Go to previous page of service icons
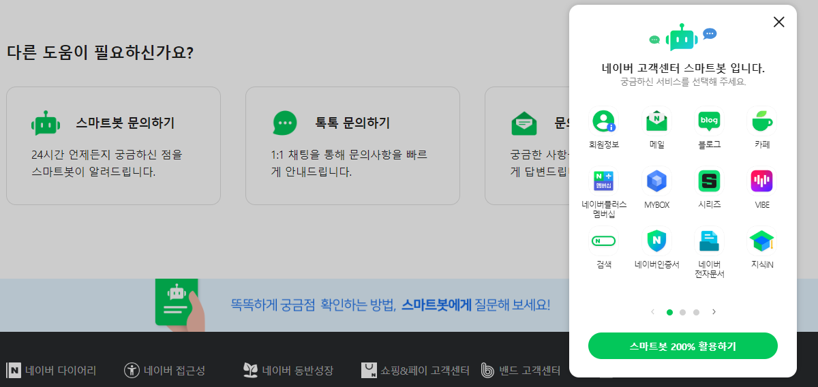Image resolution: width=818 pixels, height=387 pixels. point(652,312)
